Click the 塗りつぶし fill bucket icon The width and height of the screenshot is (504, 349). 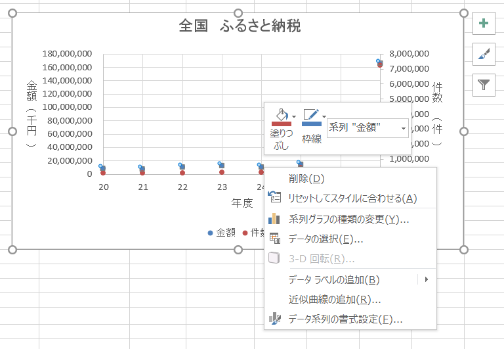282,114
